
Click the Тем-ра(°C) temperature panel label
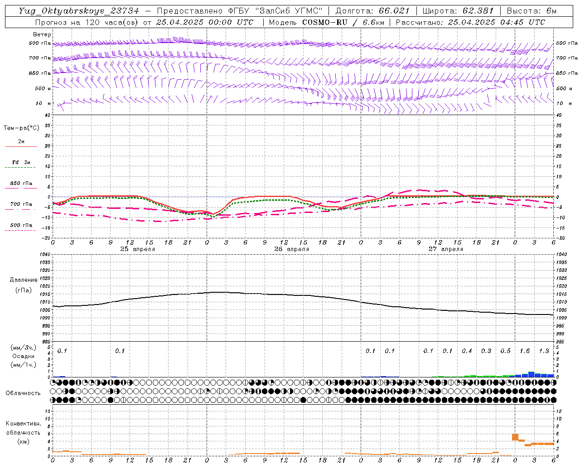tap(21, 128)
